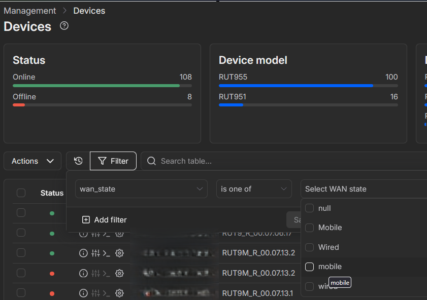This screenshot has width=427, height=300.
Task: Click sliders icon for offline RUT9M_R_00.07.13.2 row
Action: pyautogui.click(x=95, y=273)
